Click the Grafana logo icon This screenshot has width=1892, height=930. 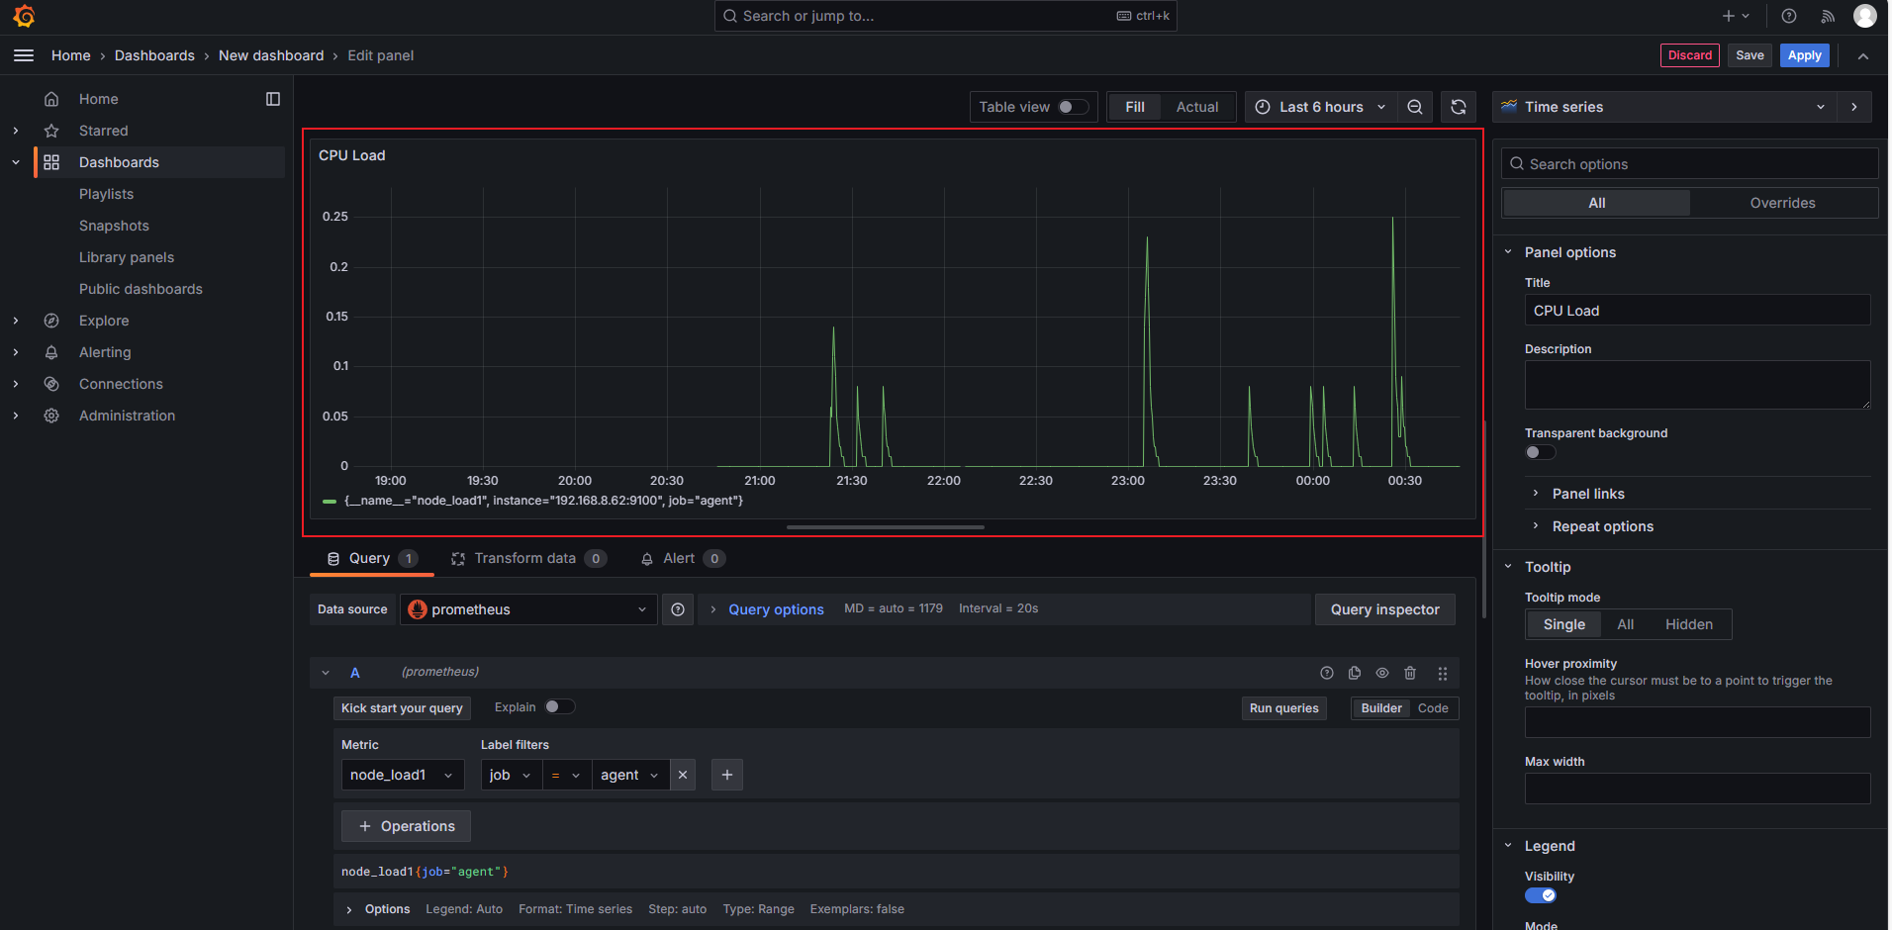[24, 16]
